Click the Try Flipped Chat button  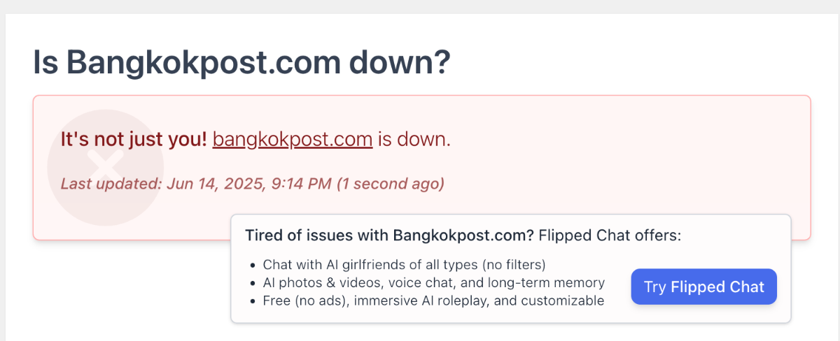(x=703, y=286)
